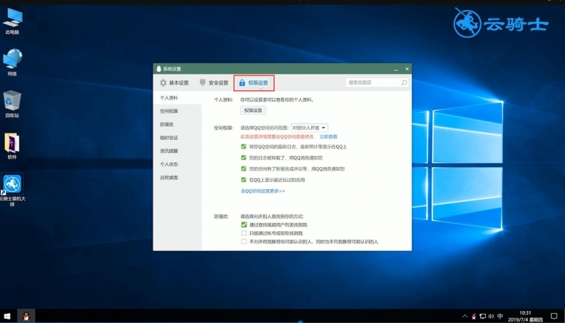This screenshot has width=565, height=323.
Task: Open the 去QQ空间设置更多>> link
Action: 263,191
